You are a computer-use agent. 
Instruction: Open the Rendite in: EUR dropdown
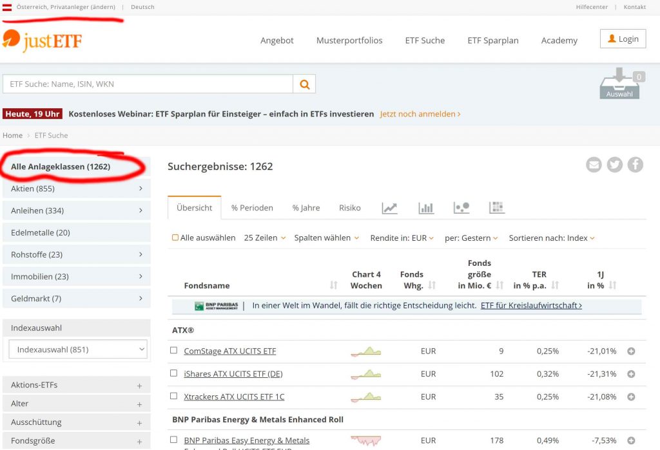[x=402, y=238]
